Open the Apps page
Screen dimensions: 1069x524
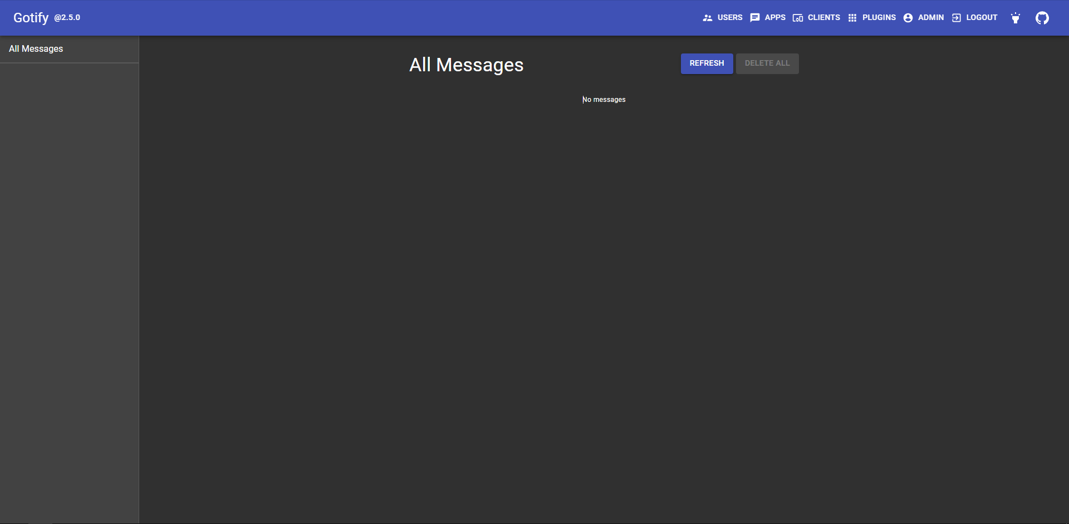[x=768, y=18]
